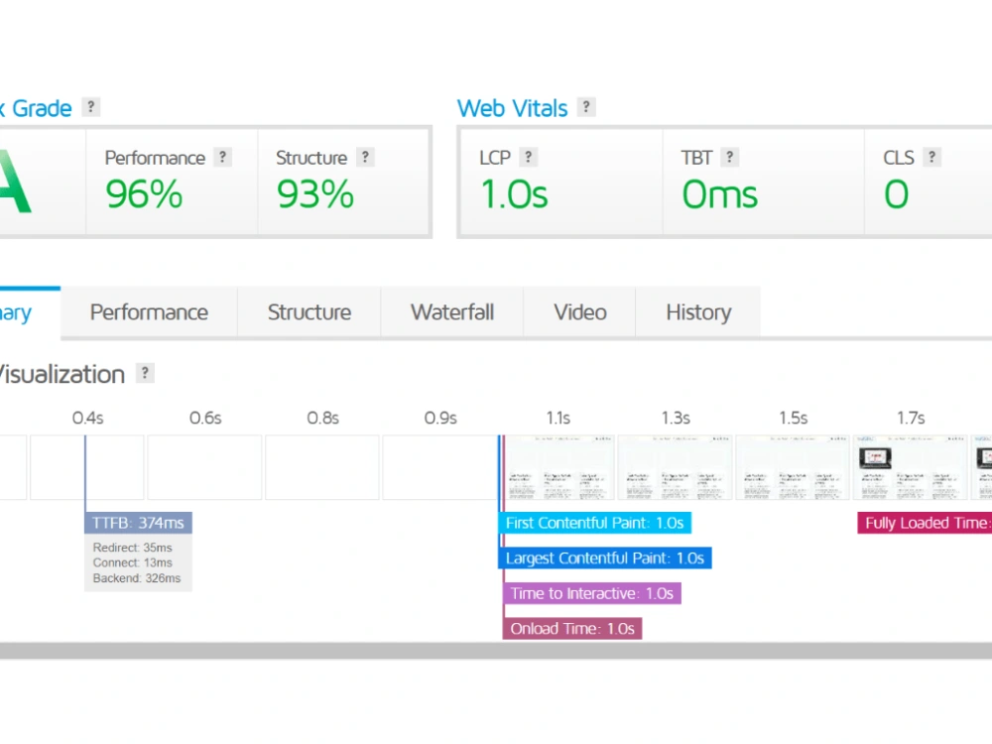Select the filmstrip frame at 1.3s
This screenshot has width=992, height=744.
[x=675, y=467]
